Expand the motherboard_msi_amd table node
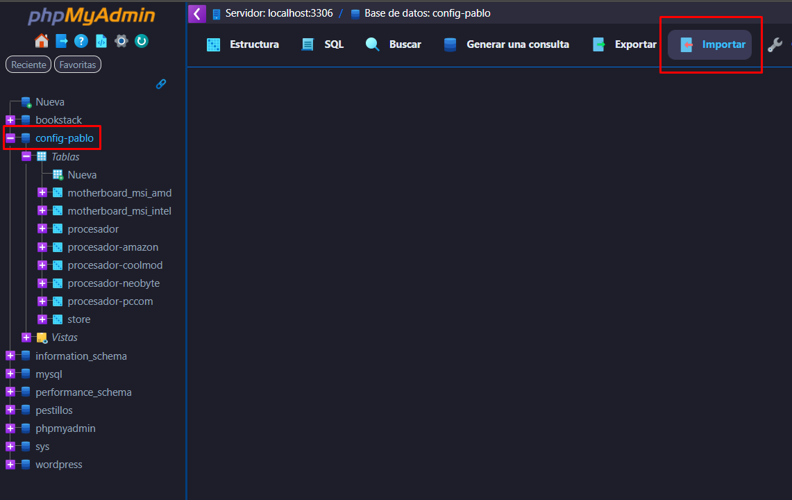The image size is (792, 500). click(x=42, y=192)
